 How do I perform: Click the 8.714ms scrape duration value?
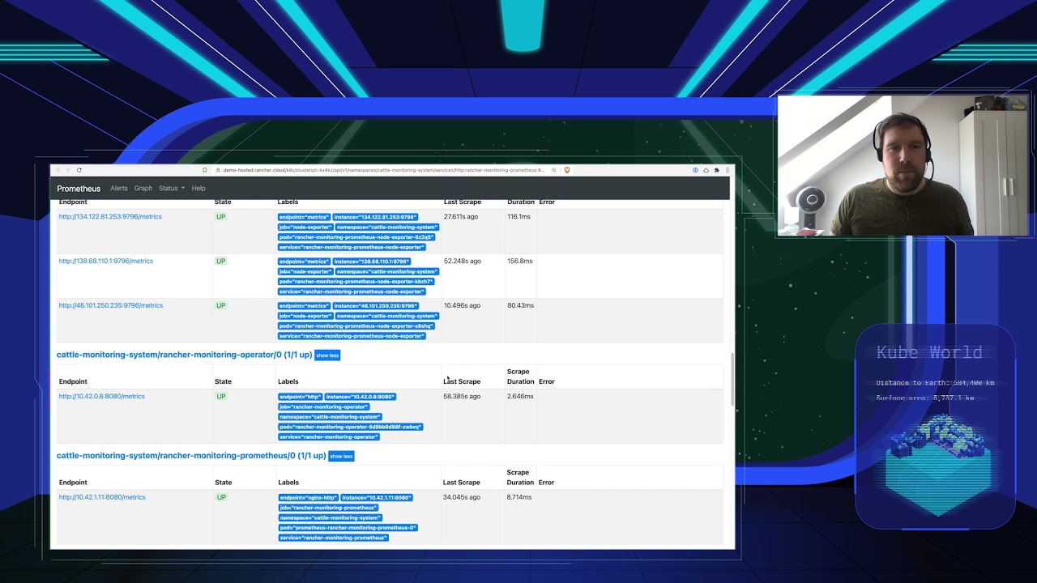[519, 497]
